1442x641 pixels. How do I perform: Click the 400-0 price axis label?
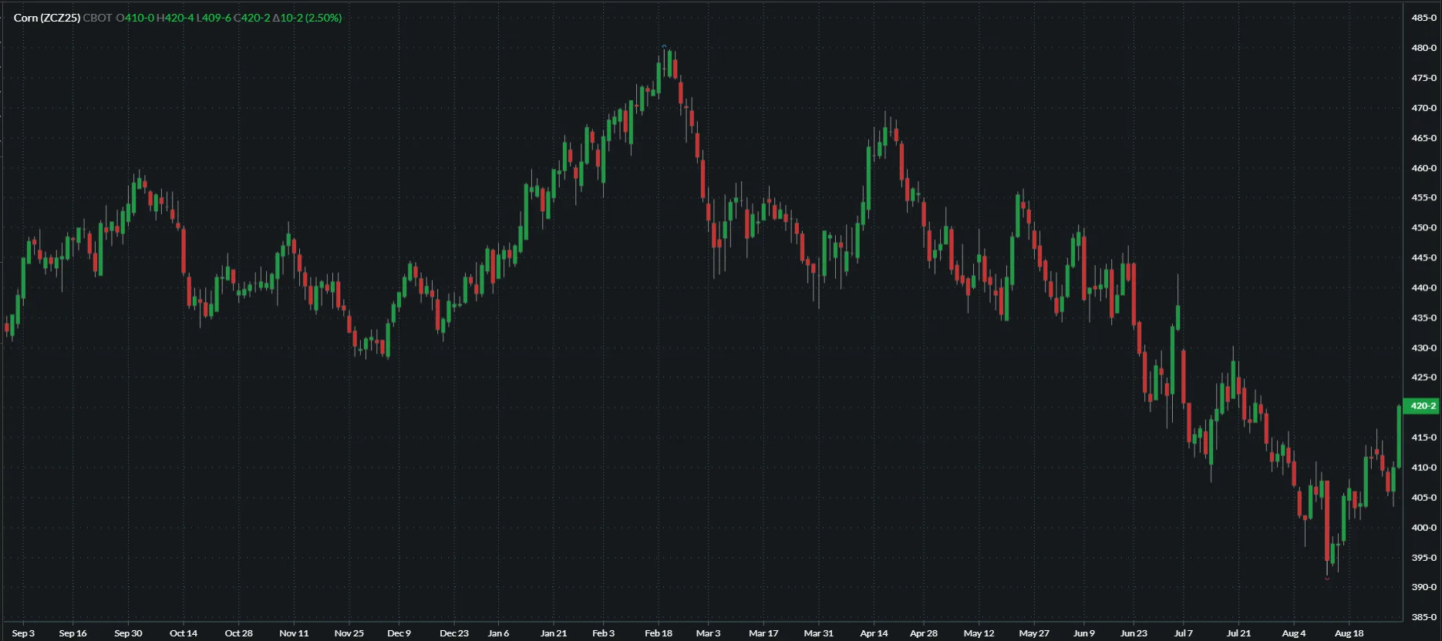[x=1423, y=528]
